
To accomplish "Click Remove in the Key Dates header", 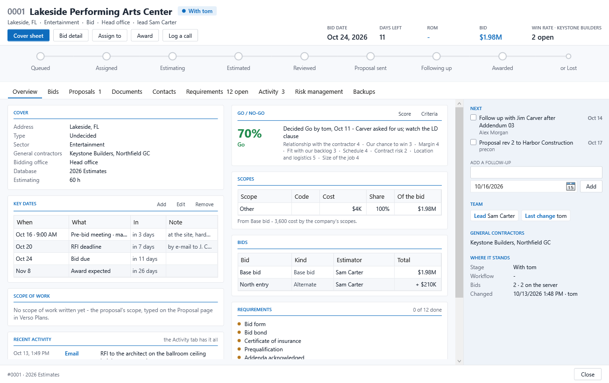I will point(205,204).
